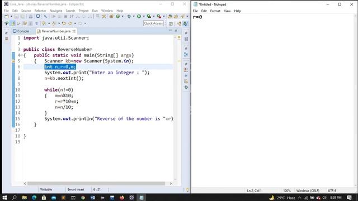The image size is (358, 201).
Task: Open Notepad File menu
Action: tap(195, 11)
